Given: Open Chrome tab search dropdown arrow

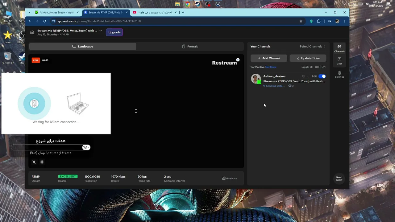Looking at the screenshot, I should click(x=29, y=12).
